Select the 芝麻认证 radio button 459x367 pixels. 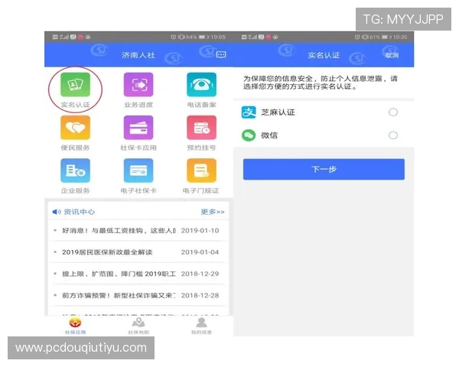[x=393, y=112]
